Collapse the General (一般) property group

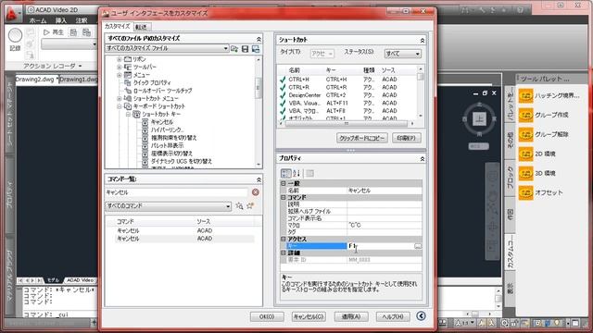click(284, 183)
